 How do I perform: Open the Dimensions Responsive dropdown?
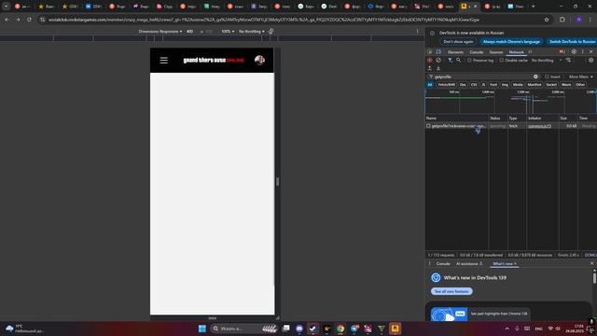(160, 31)
